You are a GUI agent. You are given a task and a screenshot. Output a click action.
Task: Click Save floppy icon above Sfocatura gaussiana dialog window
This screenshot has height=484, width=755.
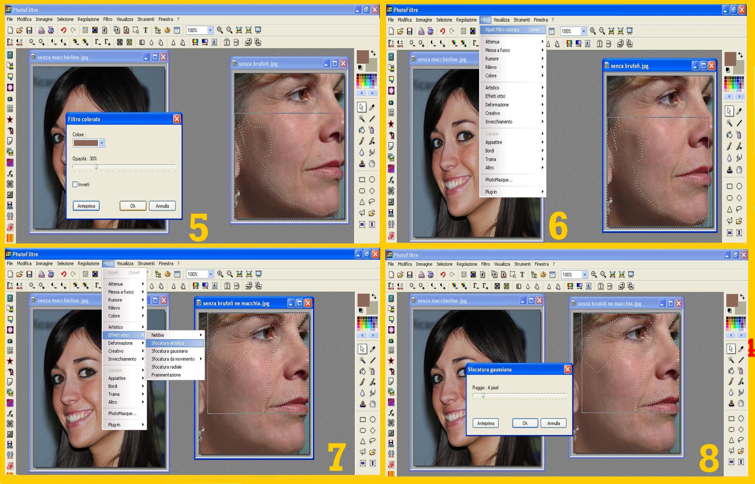tap(410, 274)
